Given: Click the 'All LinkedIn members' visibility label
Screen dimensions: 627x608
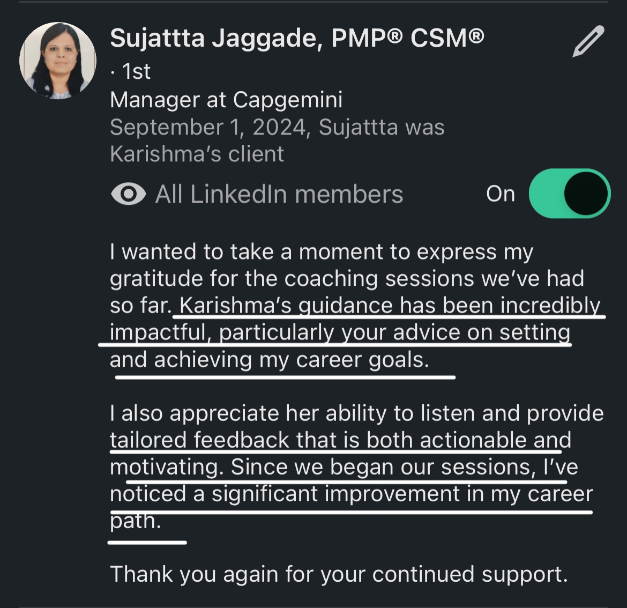Looking at the screenshot, I should point(279,194).
